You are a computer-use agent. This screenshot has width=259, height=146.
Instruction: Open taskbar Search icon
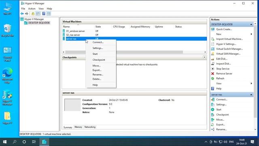[15, 142]
